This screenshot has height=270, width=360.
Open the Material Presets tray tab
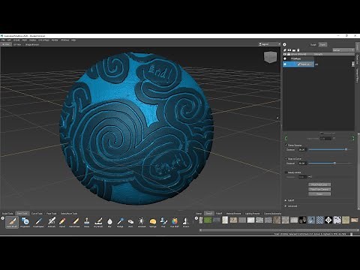click(233, 214)
